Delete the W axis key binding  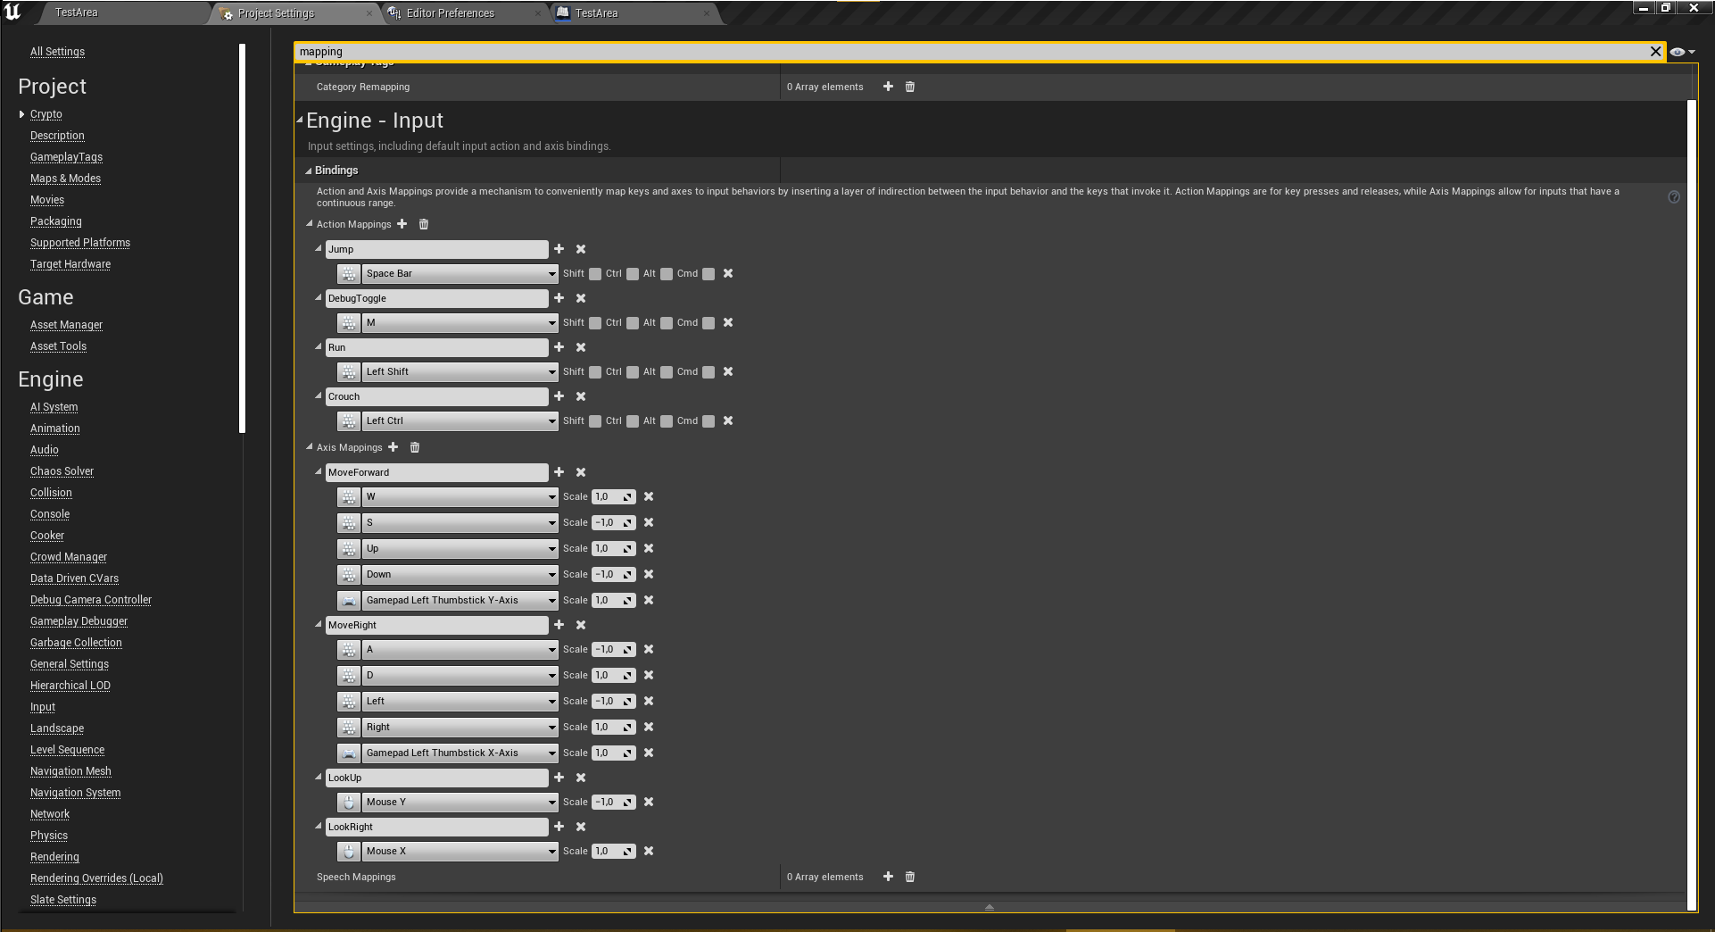[649, 496]
